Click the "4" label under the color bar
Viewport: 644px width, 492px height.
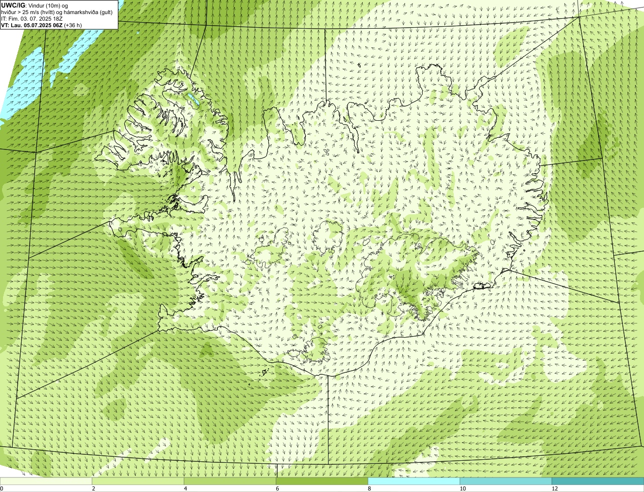[185, 488]
